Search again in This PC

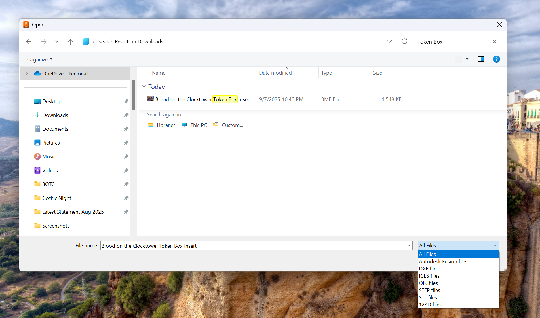click(195, 125)
